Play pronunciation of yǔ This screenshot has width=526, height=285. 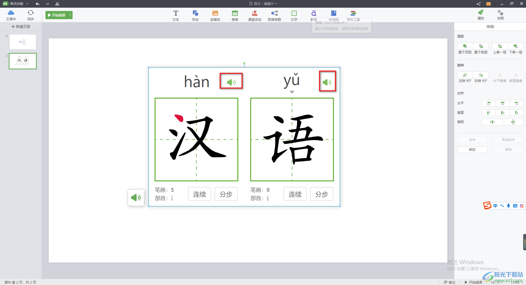click(x=327, y=82)
